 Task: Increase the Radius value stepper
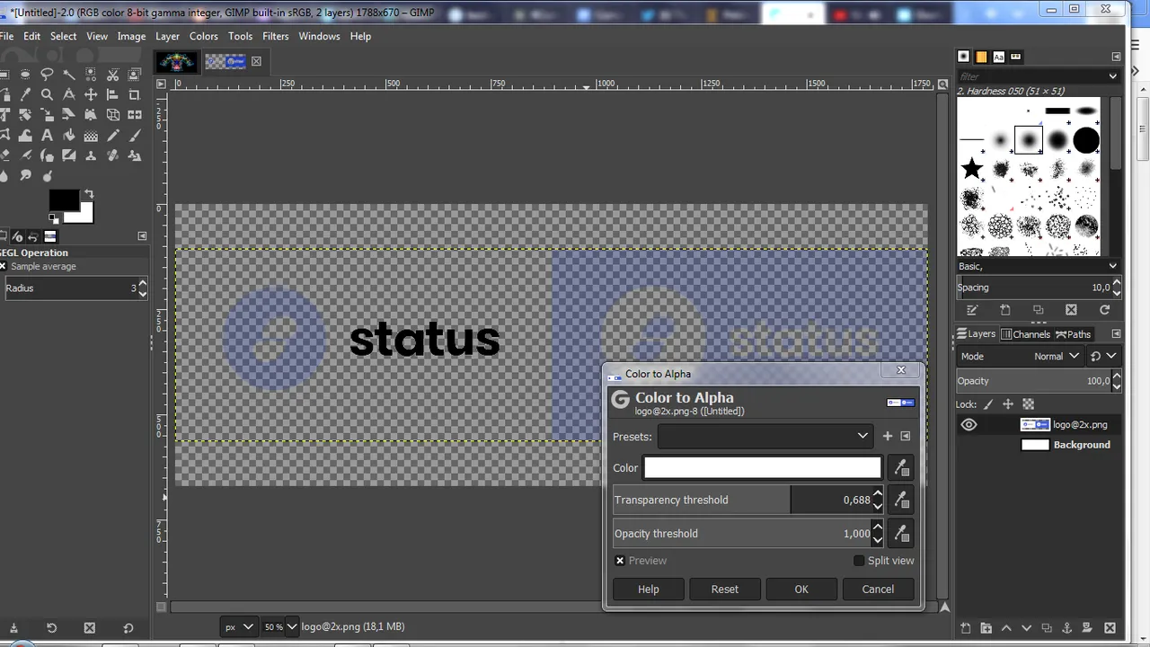click(142, 283)
